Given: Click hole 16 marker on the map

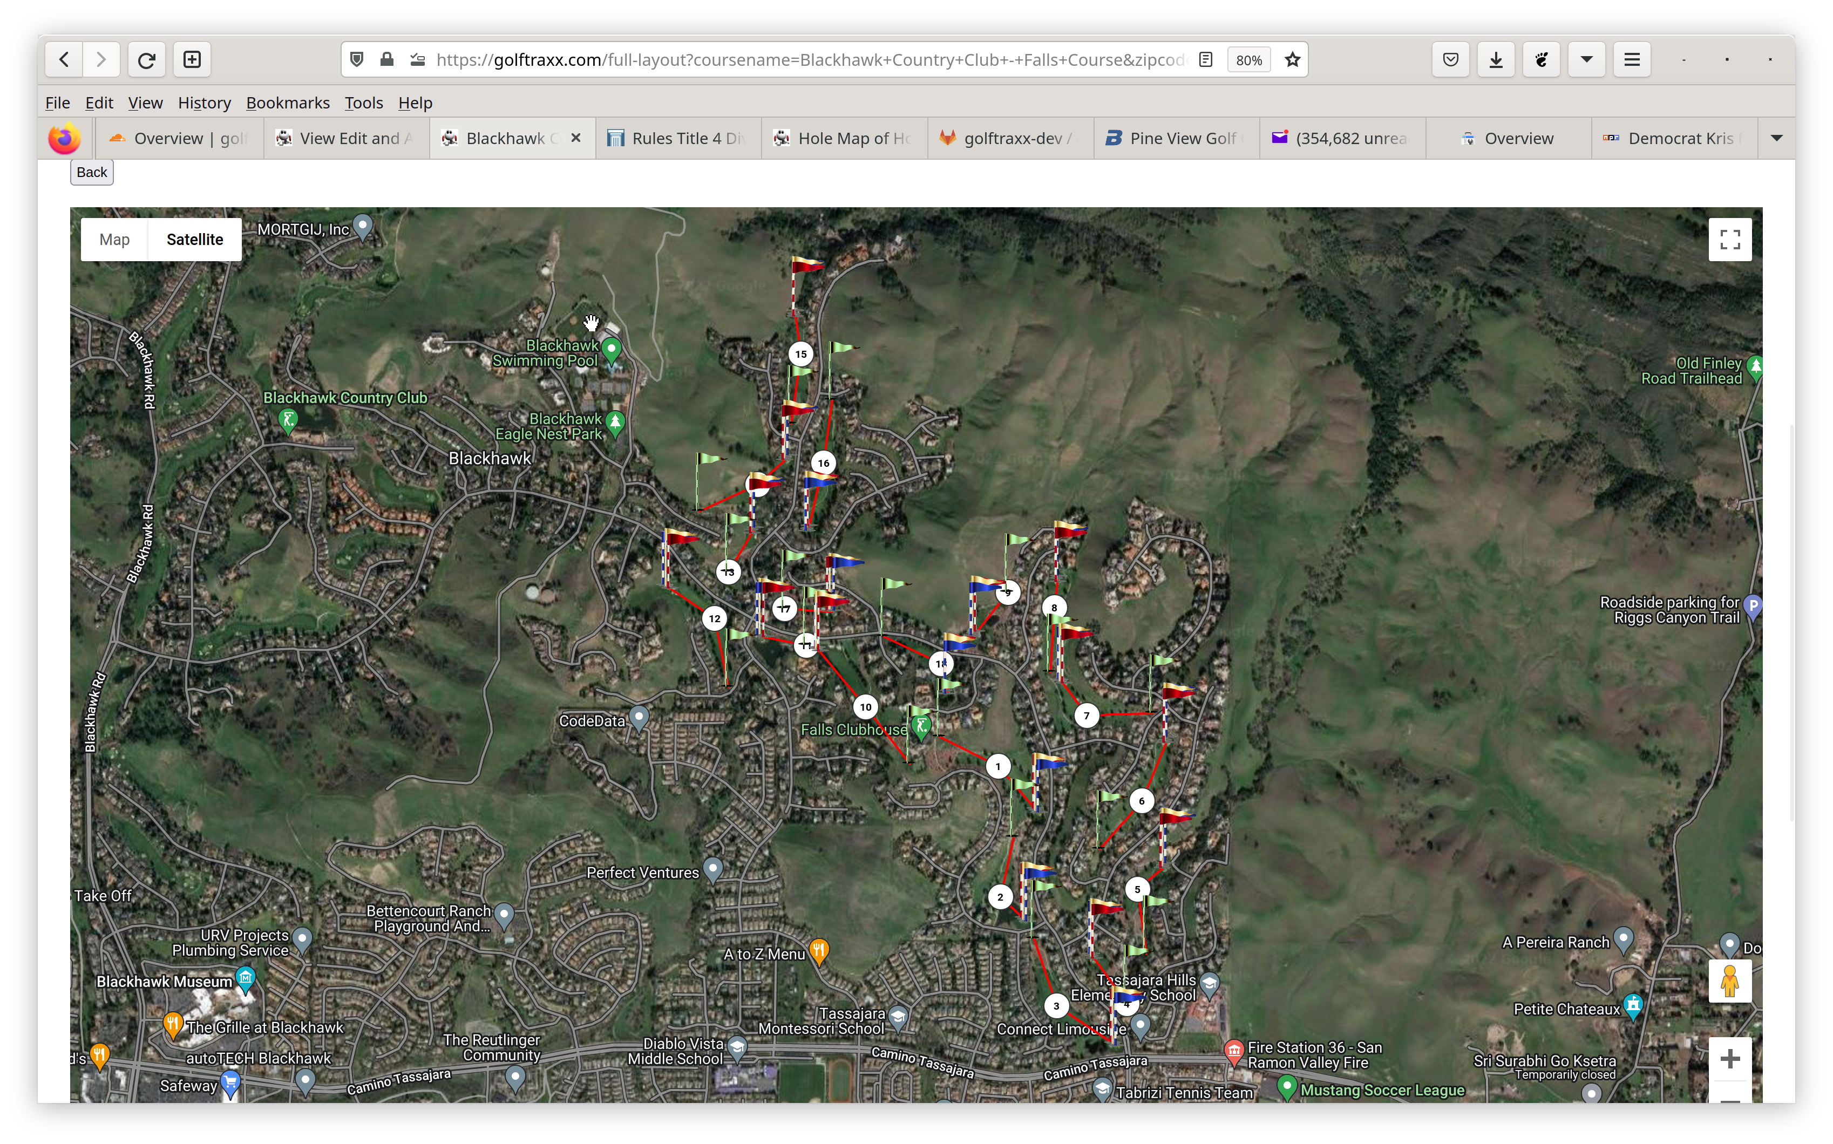Looking at the screenshot, I should tap(824, 462).
